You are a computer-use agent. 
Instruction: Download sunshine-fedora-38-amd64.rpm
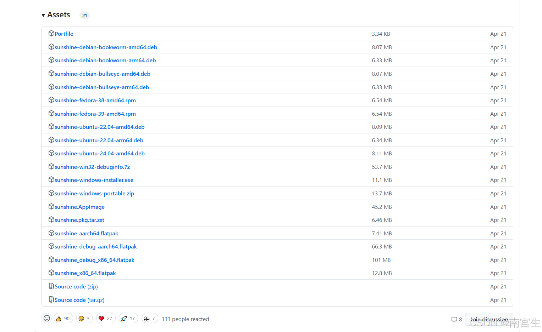95,100
